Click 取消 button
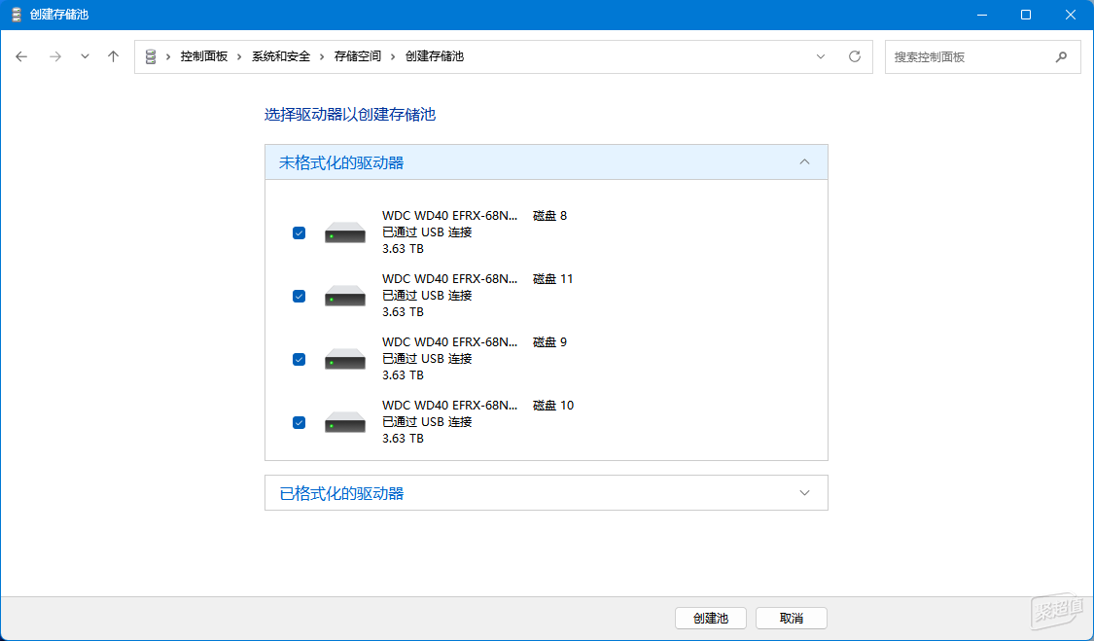The height and width of the screenshot is (641, 1094). [x=792, y=618]
